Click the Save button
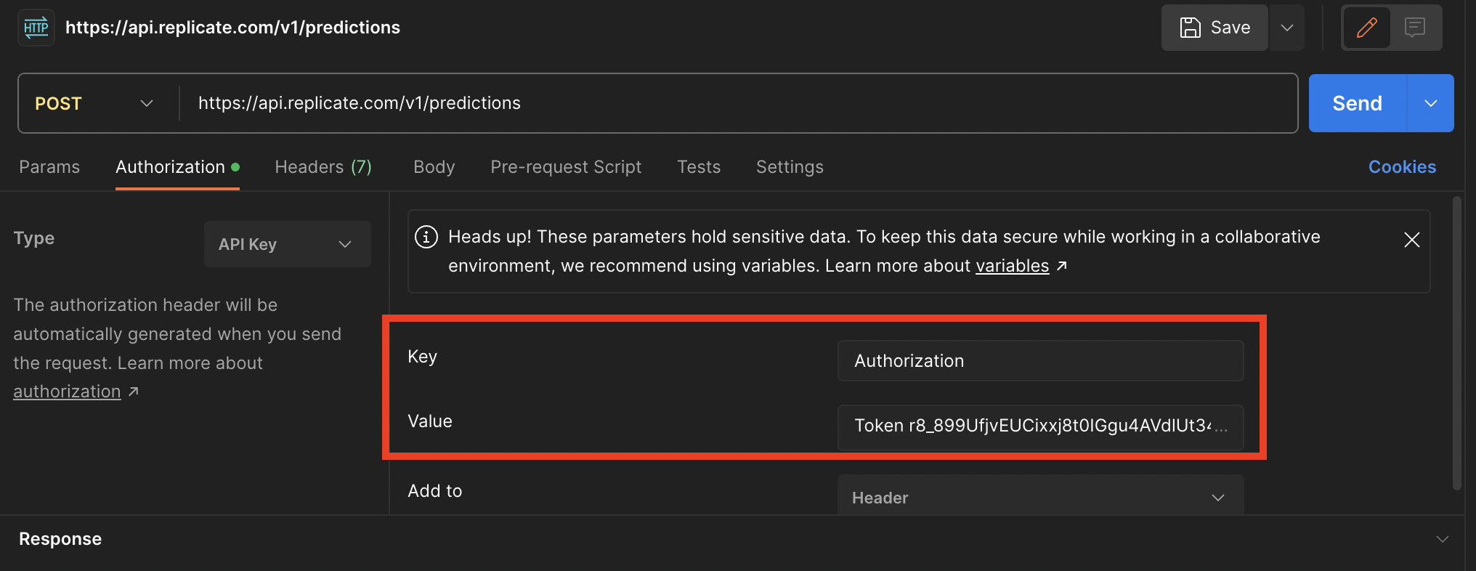The height and width of the screenshot is (571, 1476). [1215, 28]
